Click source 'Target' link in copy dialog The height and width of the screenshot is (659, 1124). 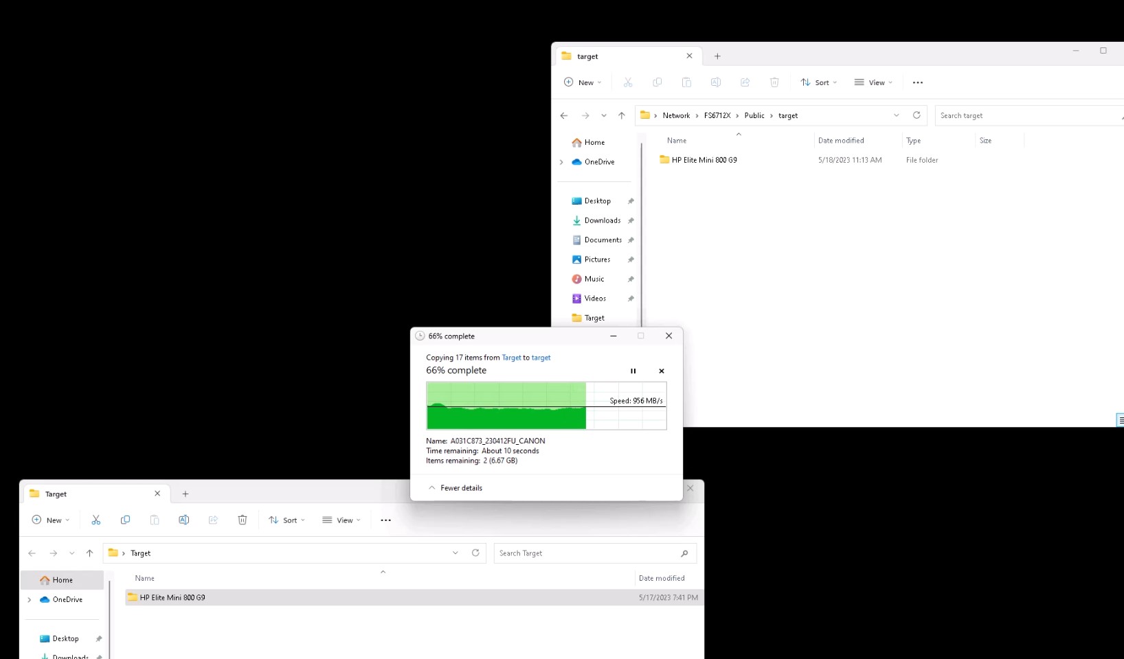(512, 358)
